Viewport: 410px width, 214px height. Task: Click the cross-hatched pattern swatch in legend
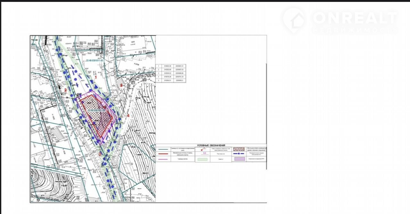tap(239, 149)
